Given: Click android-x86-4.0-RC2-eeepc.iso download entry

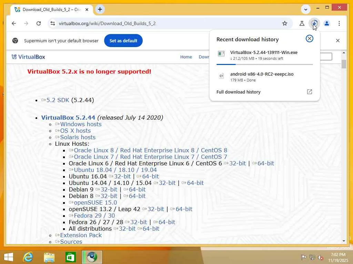Looking at the screenshot, I should point(264,77).
